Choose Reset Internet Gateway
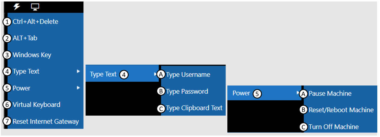This screenshot has width=380, height=137. [46, 121]
